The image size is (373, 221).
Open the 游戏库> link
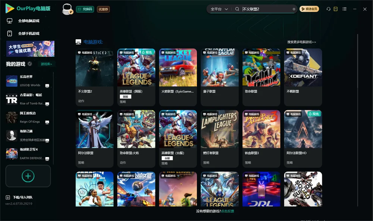pyautogui.click(x=46, y=64)
